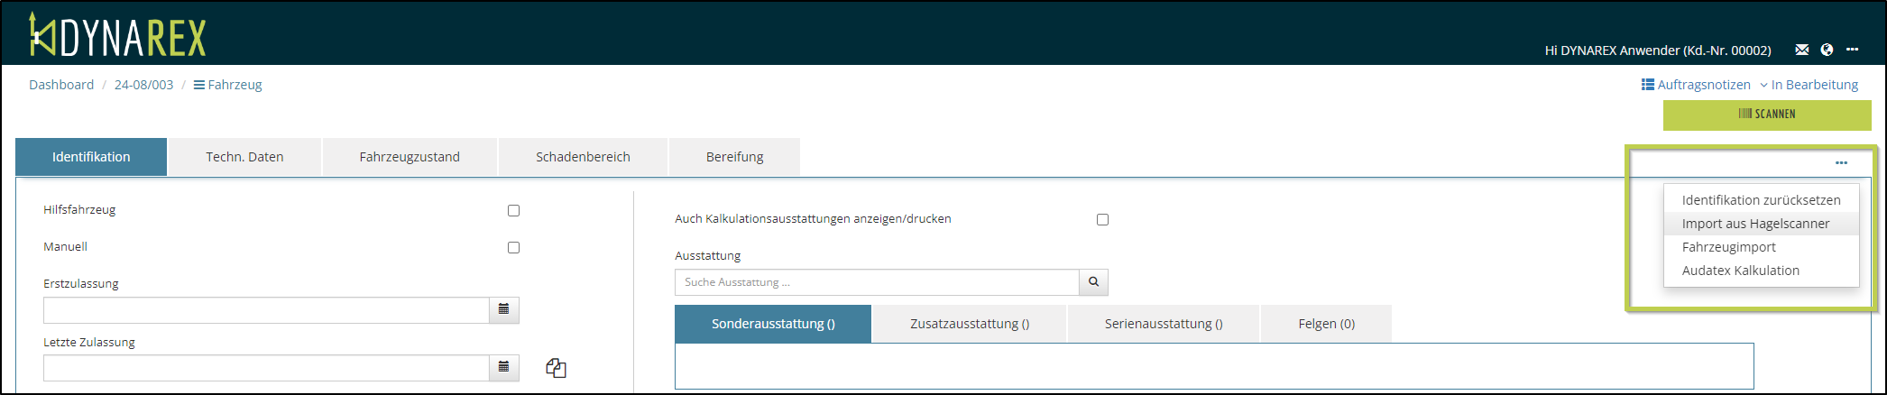The width and height of the screenshot is (1887, 395).
Task: Select Import aus Hagelscanner menu entry
Action: [x=1755, y=224]
